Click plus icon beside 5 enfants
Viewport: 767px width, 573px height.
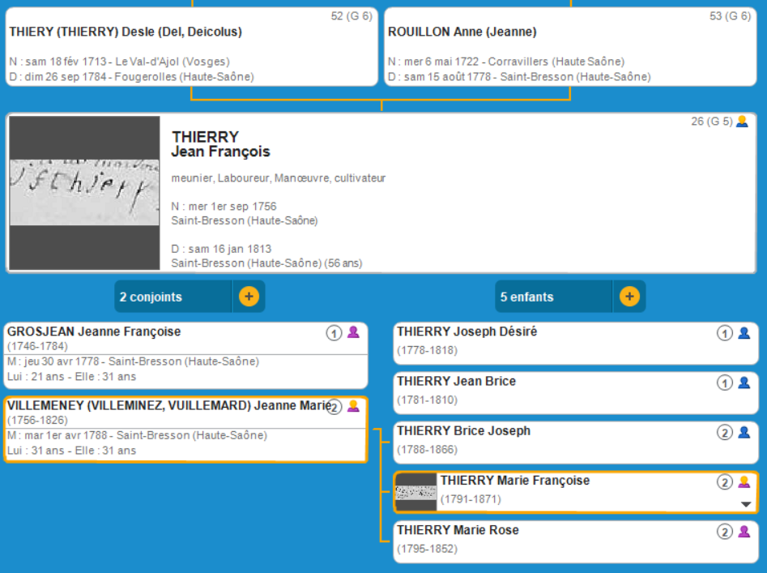pyautogui.click(x=629, y=297)
